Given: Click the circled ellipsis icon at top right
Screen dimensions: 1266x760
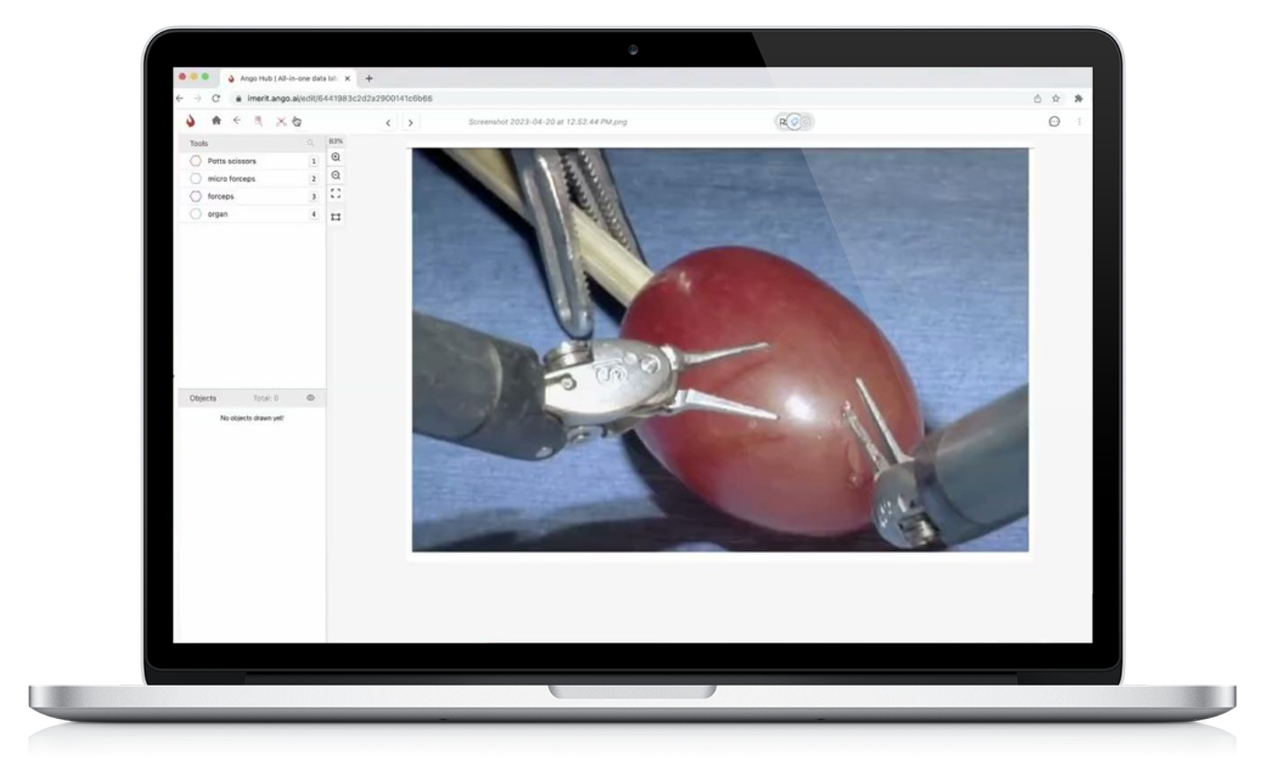Looking at the screenshot, I should [1054, 122].
